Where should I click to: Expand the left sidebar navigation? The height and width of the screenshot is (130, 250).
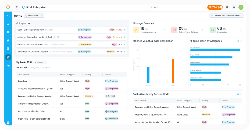(x=8, y=16)
